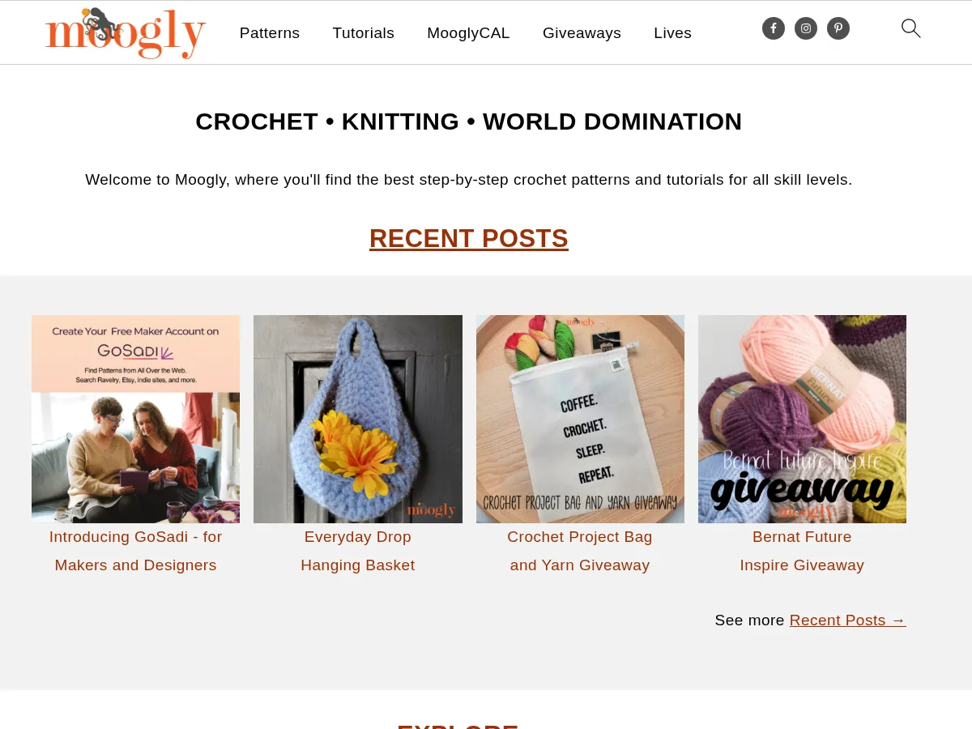Open the Facebook social icon
The image size is (972, 729).
[x=774, y=28]
